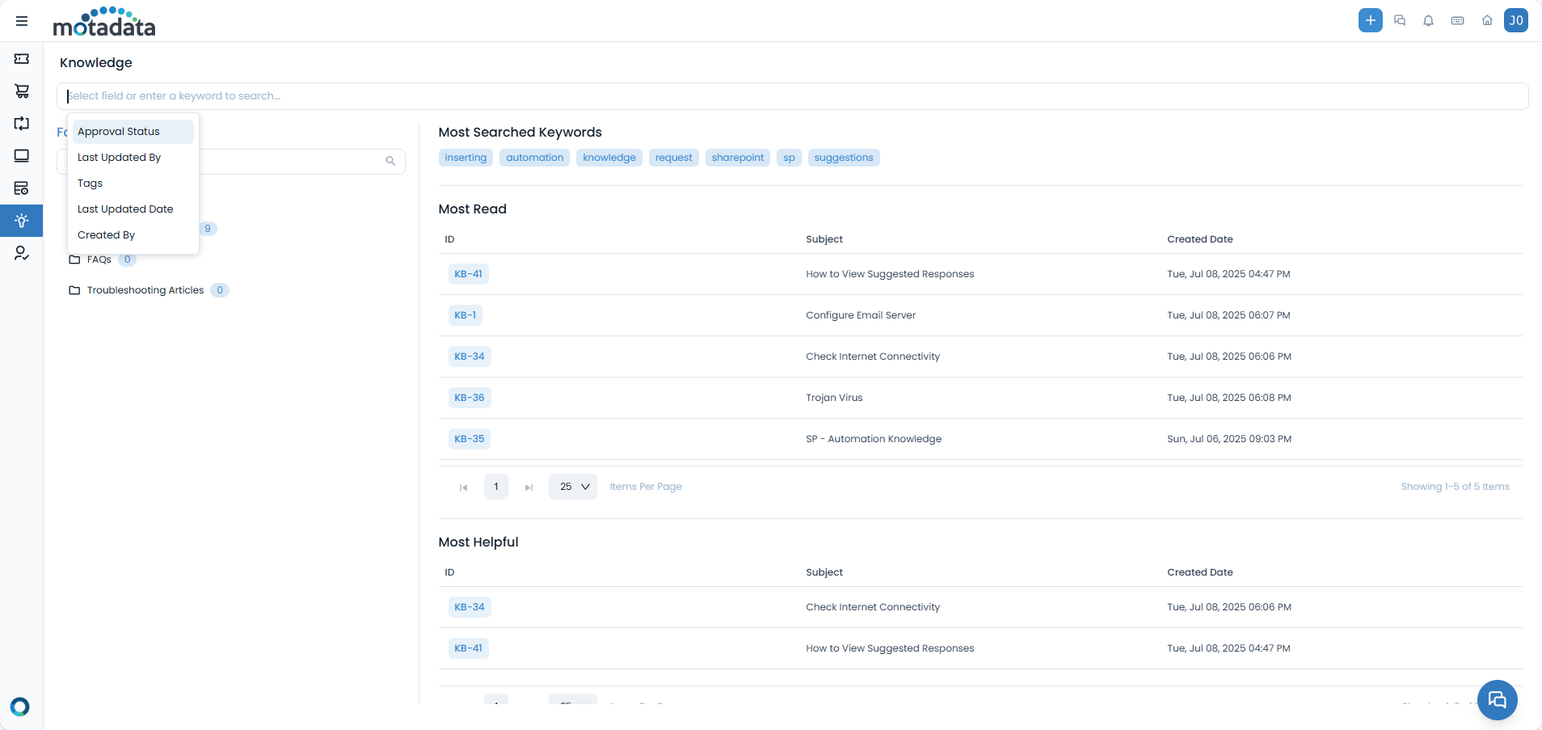Open the JO user profile avatar
The image size is (1542, 730).
coord(1515,20)
